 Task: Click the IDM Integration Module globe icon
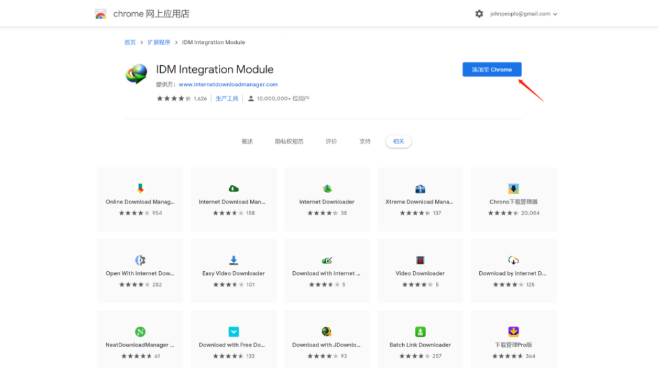click(x=137, y=74)
